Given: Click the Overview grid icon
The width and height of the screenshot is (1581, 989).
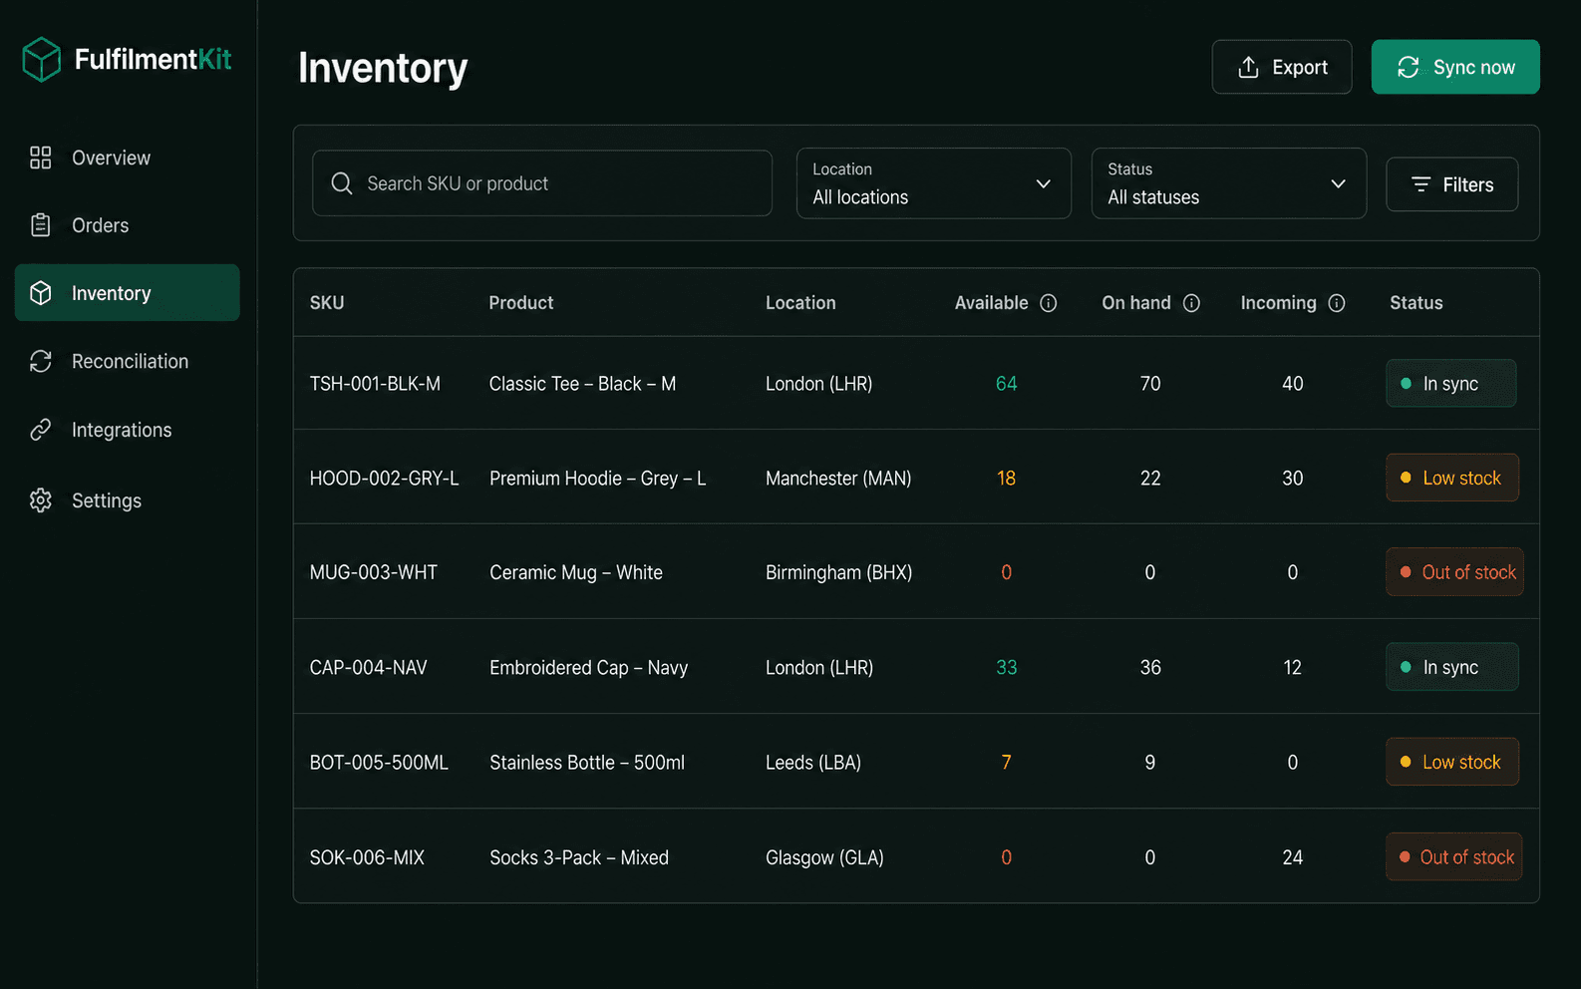Looking at the screenshot, I should 41,158.
